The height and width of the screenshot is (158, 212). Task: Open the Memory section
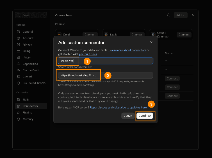[x=31, y=119]
